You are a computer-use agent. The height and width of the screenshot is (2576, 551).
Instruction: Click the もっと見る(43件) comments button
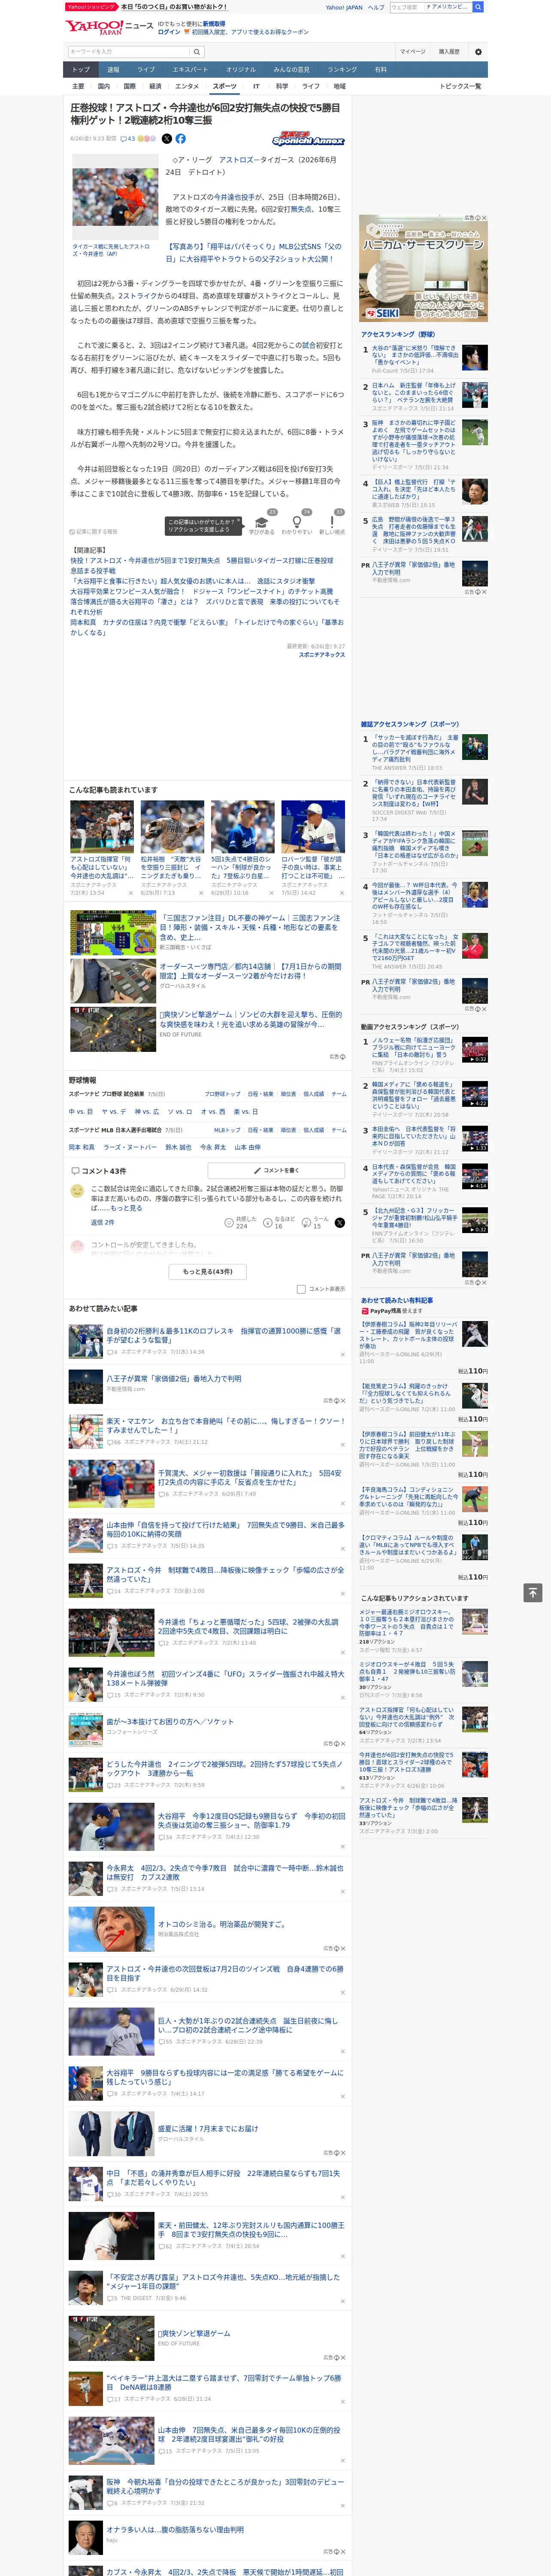coord(208,1272)
